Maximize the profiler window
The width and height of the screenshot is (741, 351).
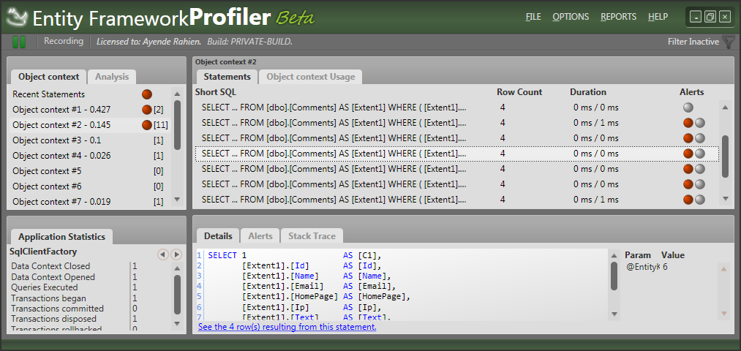[710, 17]
